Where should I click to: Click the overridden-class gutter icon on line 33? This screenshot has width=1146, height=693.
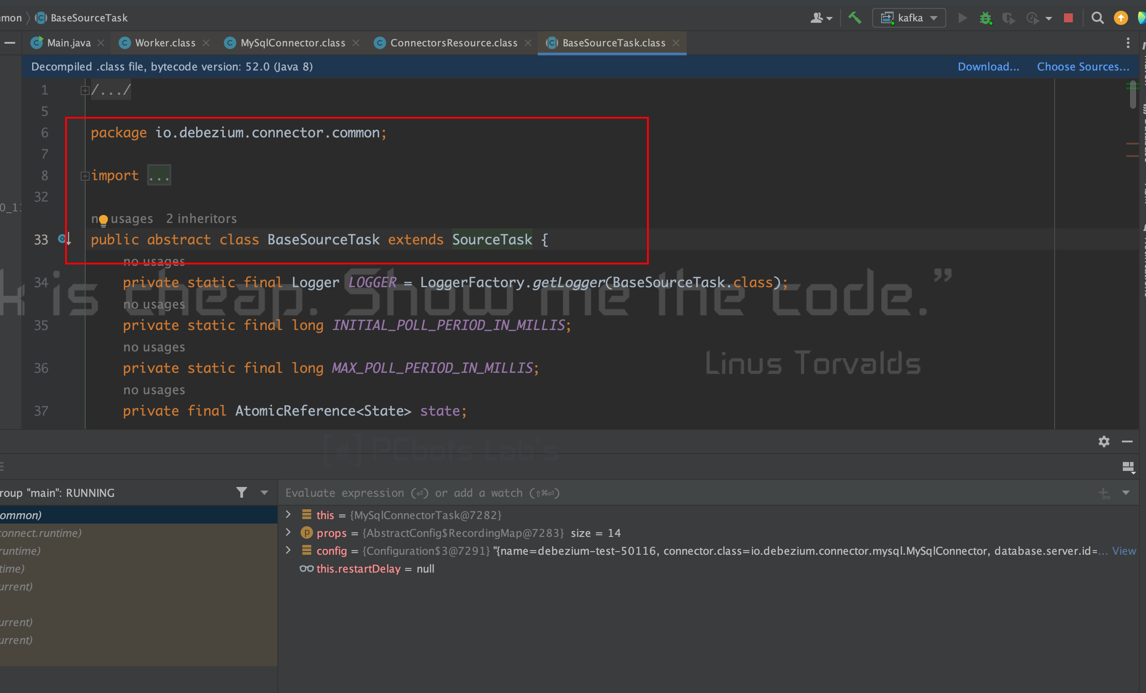click(x=65, y=239)
